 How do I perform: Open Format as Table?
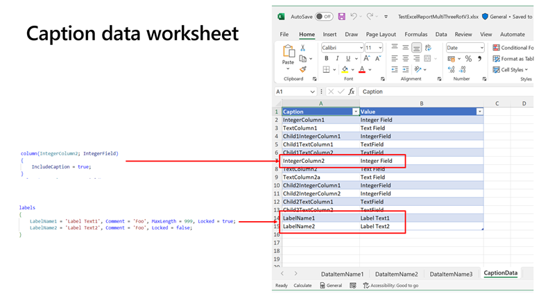[513, 59]
